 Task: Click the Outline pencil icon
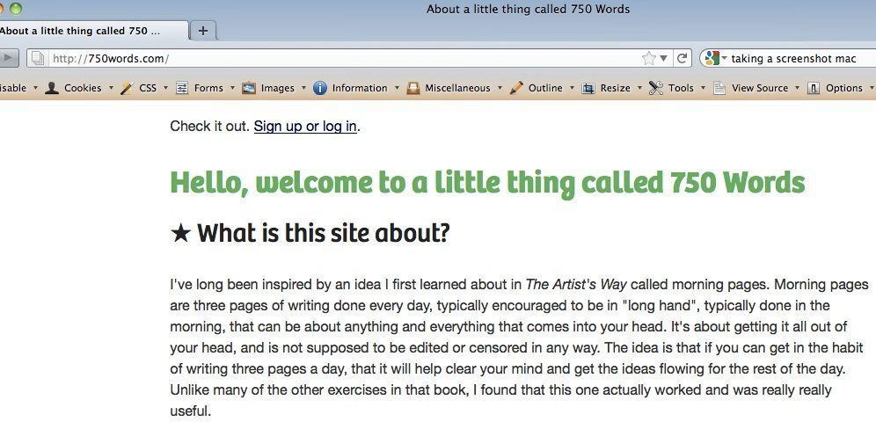click(x=516, y=88)
